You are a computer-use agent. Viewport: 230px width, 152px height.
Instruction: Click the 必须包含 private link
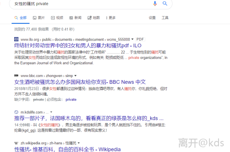pos(71,100)
